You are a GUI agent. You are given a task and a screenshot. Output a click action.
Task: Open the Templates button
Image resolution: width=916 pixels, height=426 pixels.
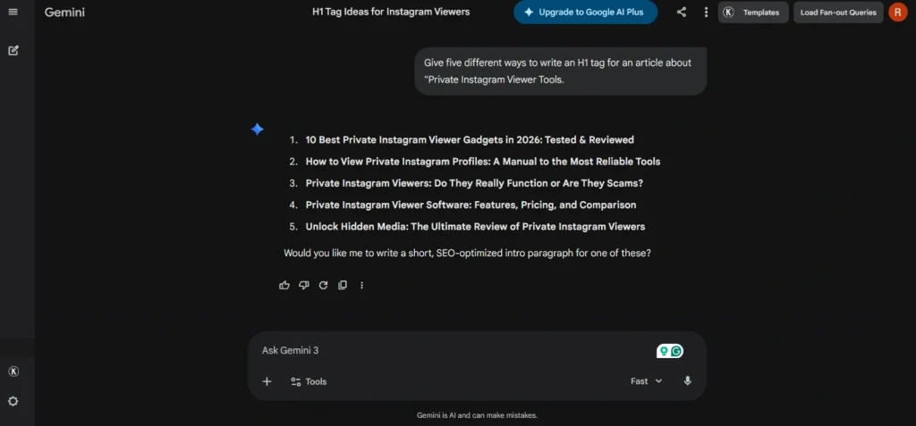[x=753, y=13]
